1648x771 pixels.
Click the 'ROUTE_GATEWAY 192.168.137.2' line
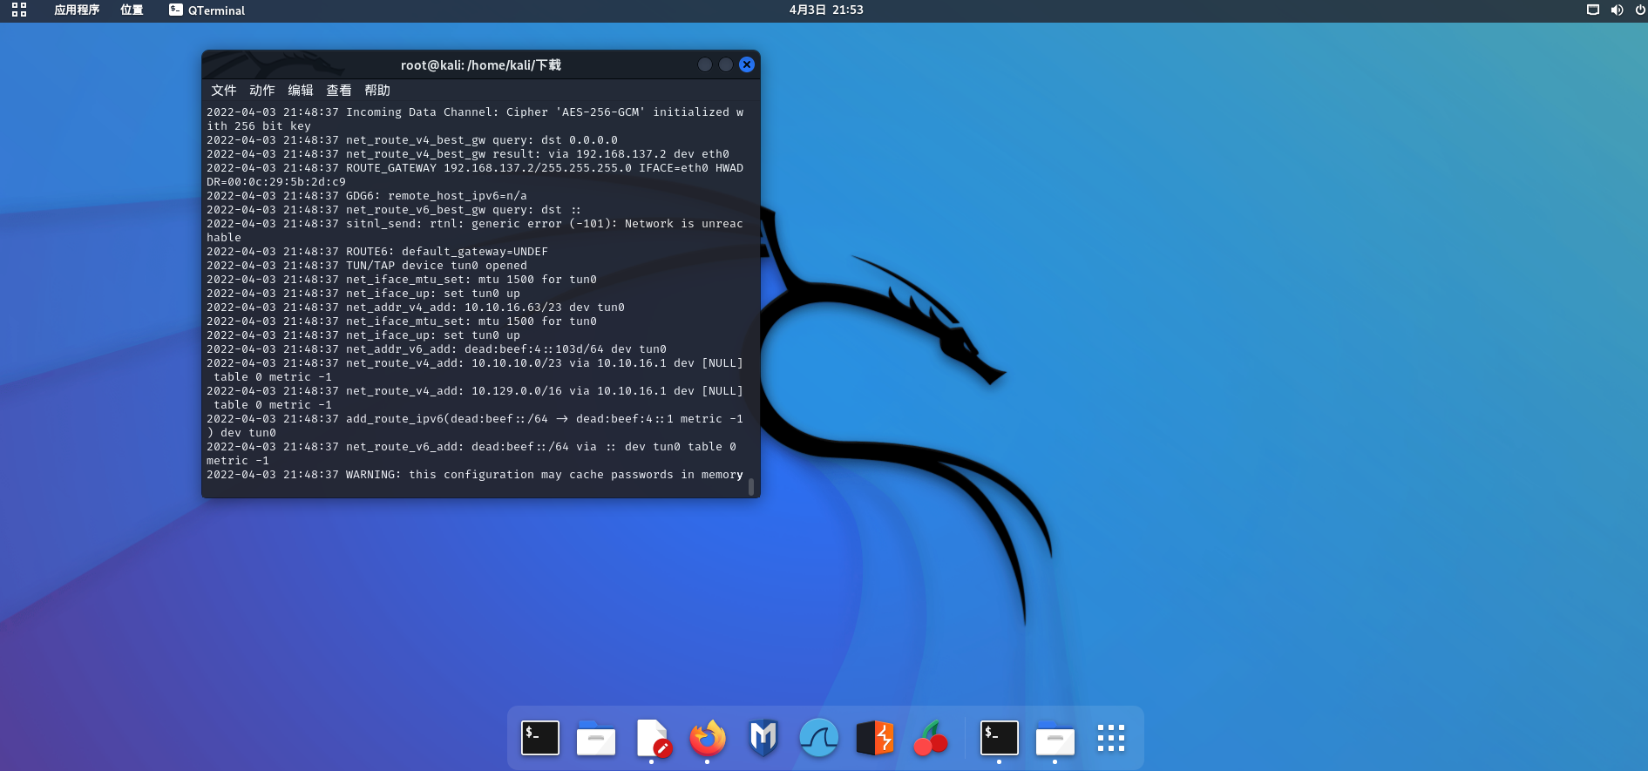475,175
